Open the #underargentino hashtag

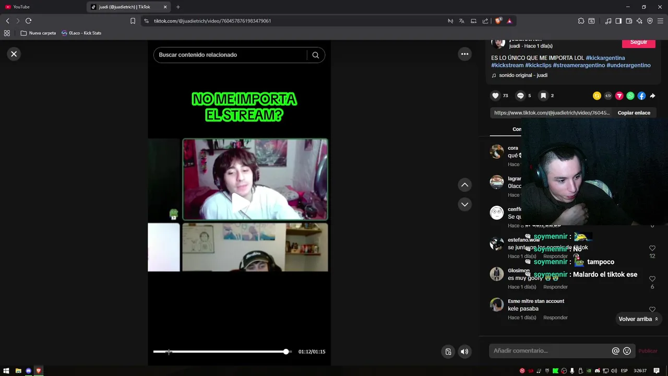628,65
